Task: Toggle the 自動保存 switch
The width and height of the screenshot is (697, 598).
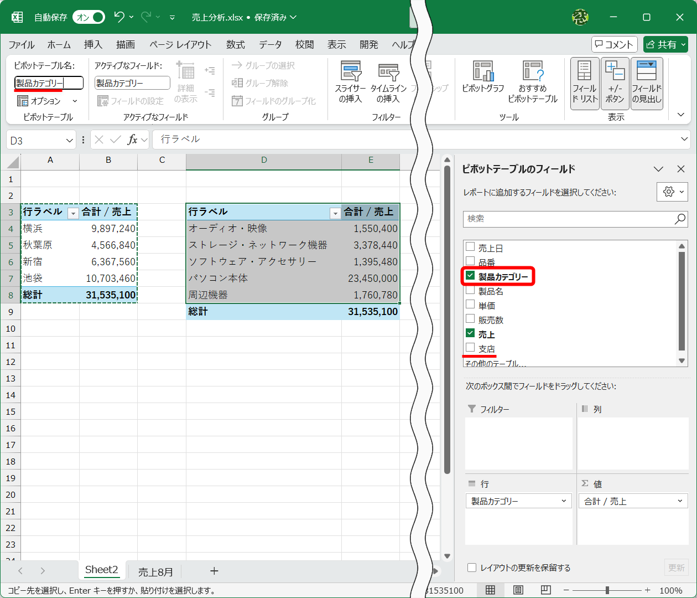Action: point(89,17)
